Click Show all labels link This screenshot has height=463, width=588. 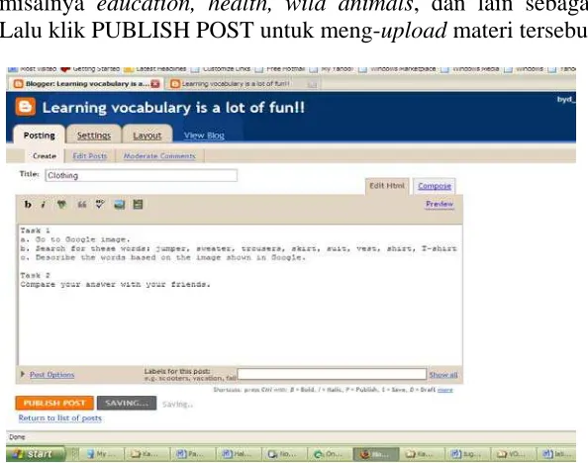[443, 375]
